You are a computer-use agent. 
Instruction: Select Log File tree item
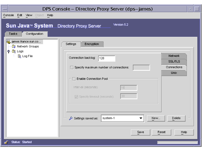(x=27, y=56)
